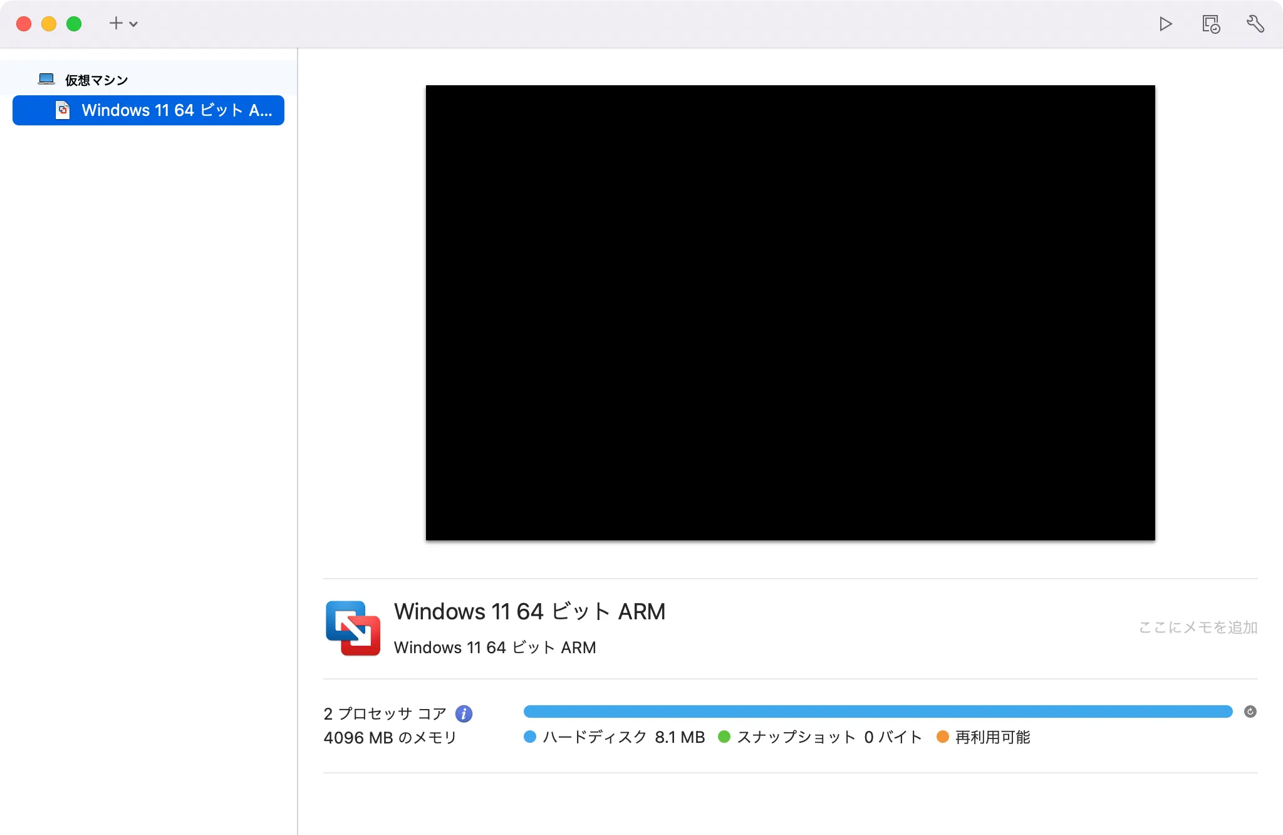1283x835 pixels.
Task: Select Windows 11 64 ビット VM in sidebar
Action: coord(177,110)
